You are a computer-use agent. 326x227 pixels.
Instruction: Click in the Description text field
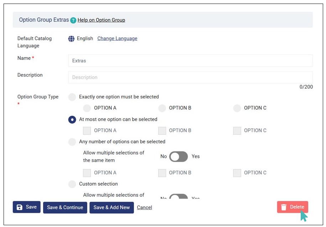pos(190,77)
